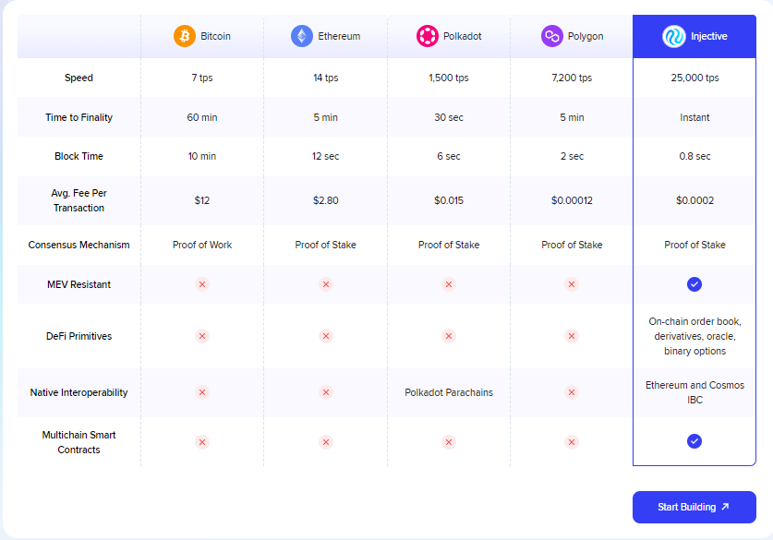Image resolution: width=773 pixels, height=540 pixels.
Task: Click Ethereum's cross in Native Interoperability row
Action: tap(325, 392)
